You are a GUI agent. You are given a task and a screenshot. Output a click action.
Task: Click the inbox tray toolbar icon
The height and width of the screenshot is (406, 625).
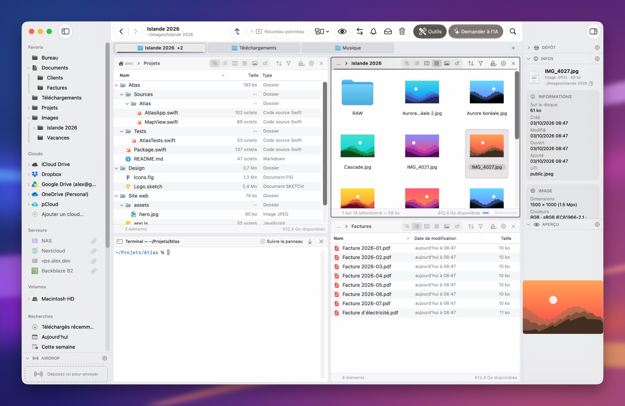388,32
